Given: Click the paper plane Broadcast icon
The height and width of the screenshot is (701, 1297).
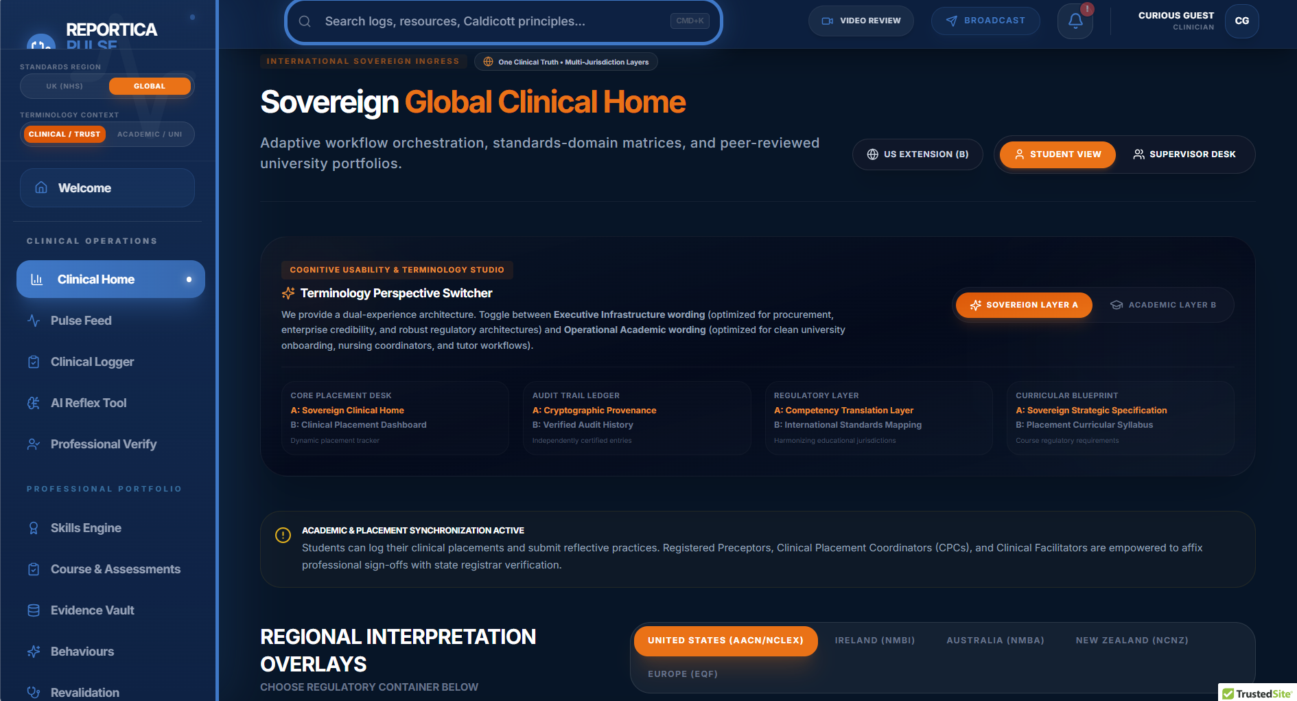Looking at the screenshot, I should coord(952,21).
